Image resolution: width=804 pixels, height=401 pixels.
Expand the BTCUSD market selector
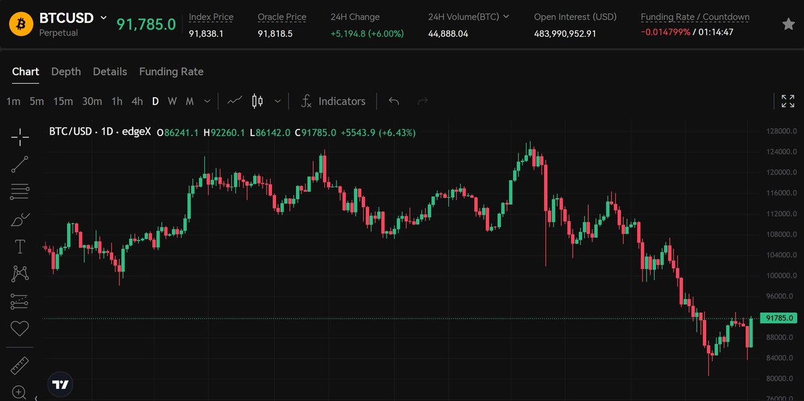[x=103, y=17]
